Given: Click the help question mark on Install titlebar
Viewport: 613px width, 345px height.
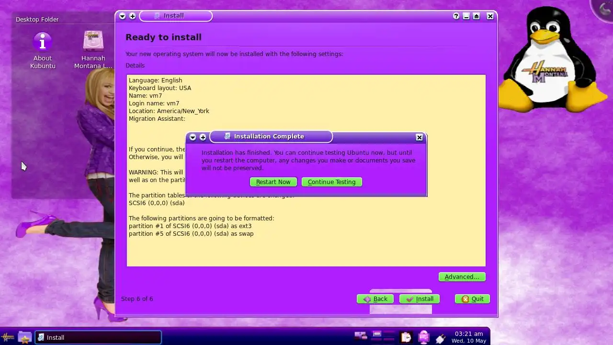Looking at the screenshot, I should [456, 16].
